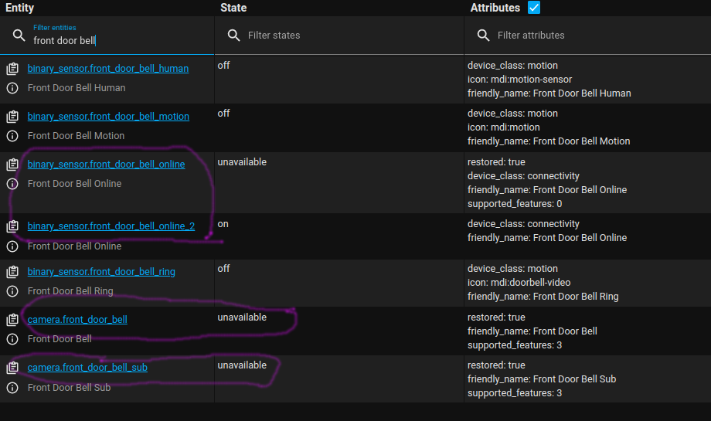Copy entity ID for binary_sensor.front_door_bell_human
711x421 pixels.
pyautogui.click(x=12, y=69)
